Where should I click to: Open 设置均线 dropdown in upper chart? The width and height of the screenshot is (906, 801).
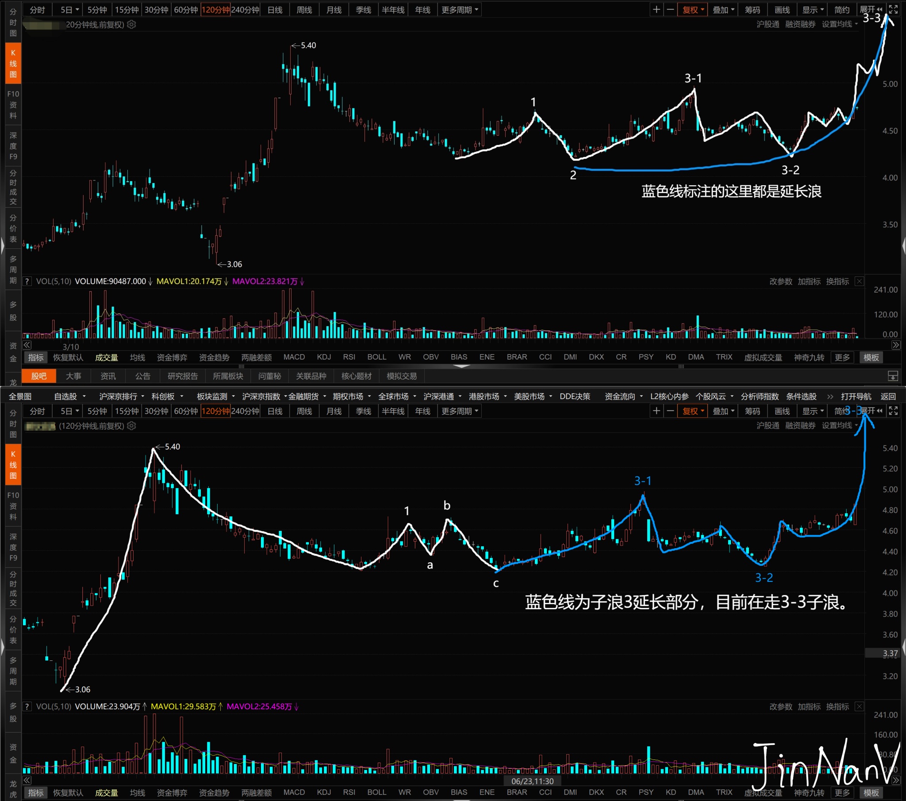(840, 24)
